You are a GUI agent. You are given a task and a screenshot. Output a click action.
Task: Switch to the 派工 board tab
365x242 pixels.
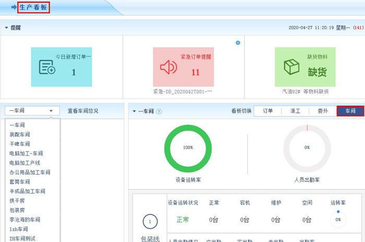(295, 111)
